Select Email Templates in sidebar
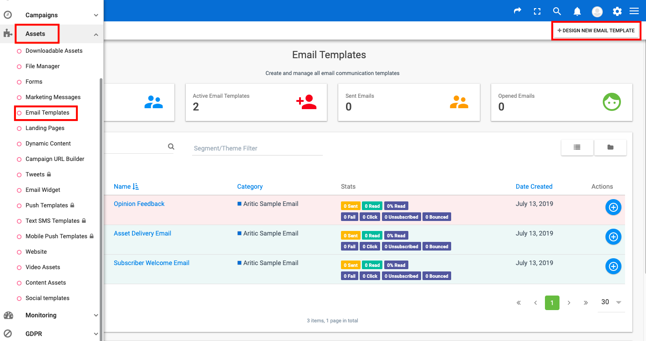This screenshot has width=646, height=341. coord(47,113)
